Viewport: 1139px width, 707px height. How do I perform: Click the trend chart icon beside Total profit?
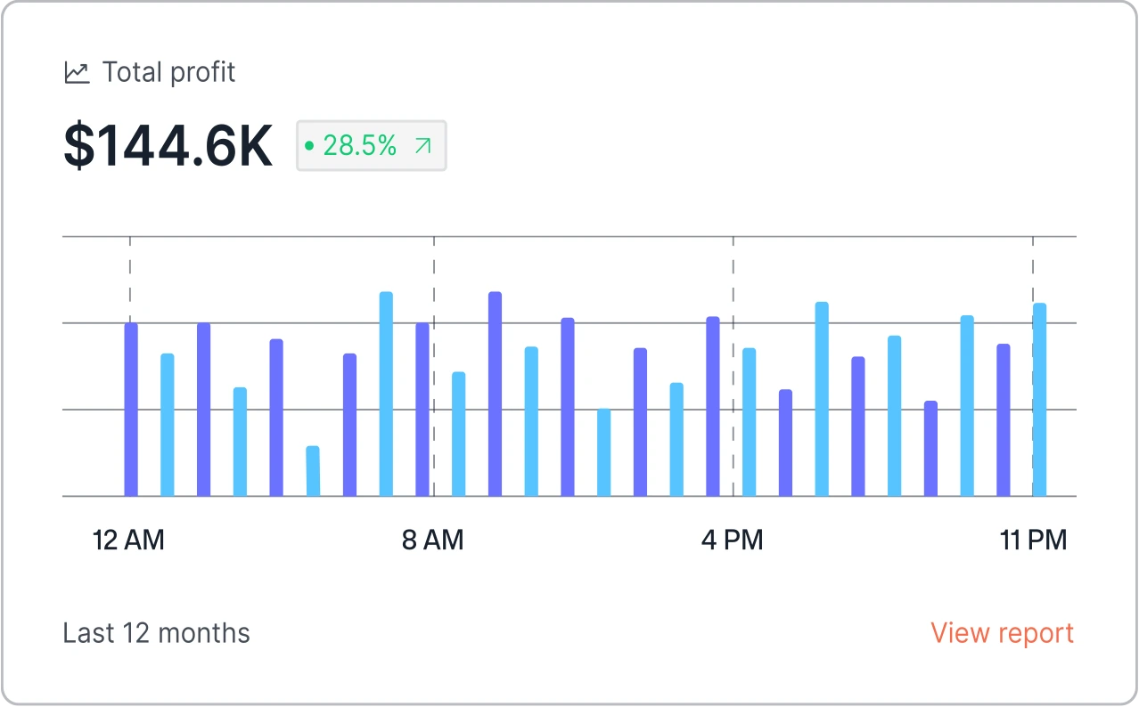point(78,72)
